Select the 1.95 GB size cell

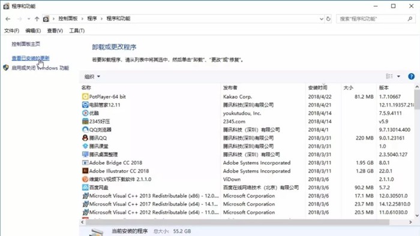tap(365, 163)
